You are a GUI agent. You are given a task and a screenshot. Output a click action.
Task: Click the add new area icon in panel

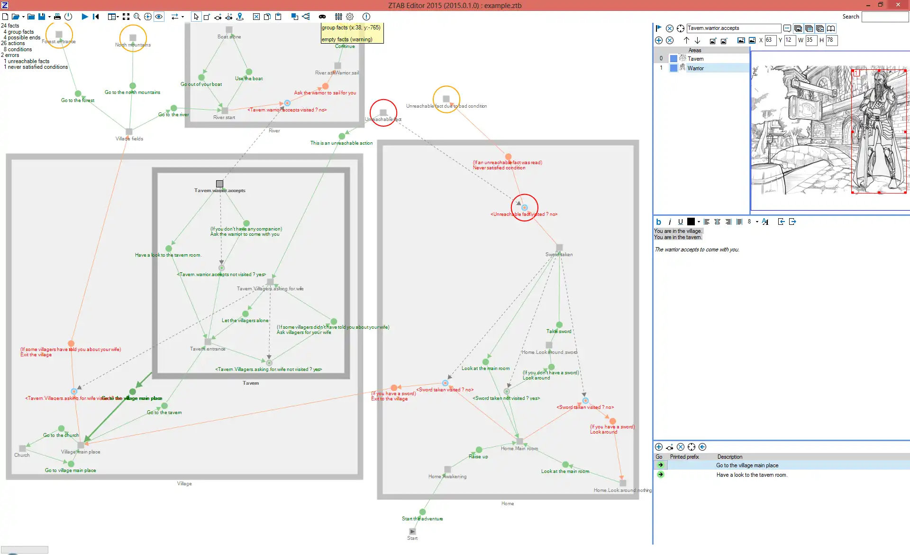659,40
